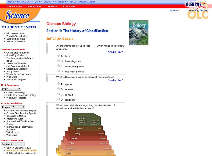The image size is (212, 156).
Task: Open Science Fair Ideas
Action: (x=16, y=39)
